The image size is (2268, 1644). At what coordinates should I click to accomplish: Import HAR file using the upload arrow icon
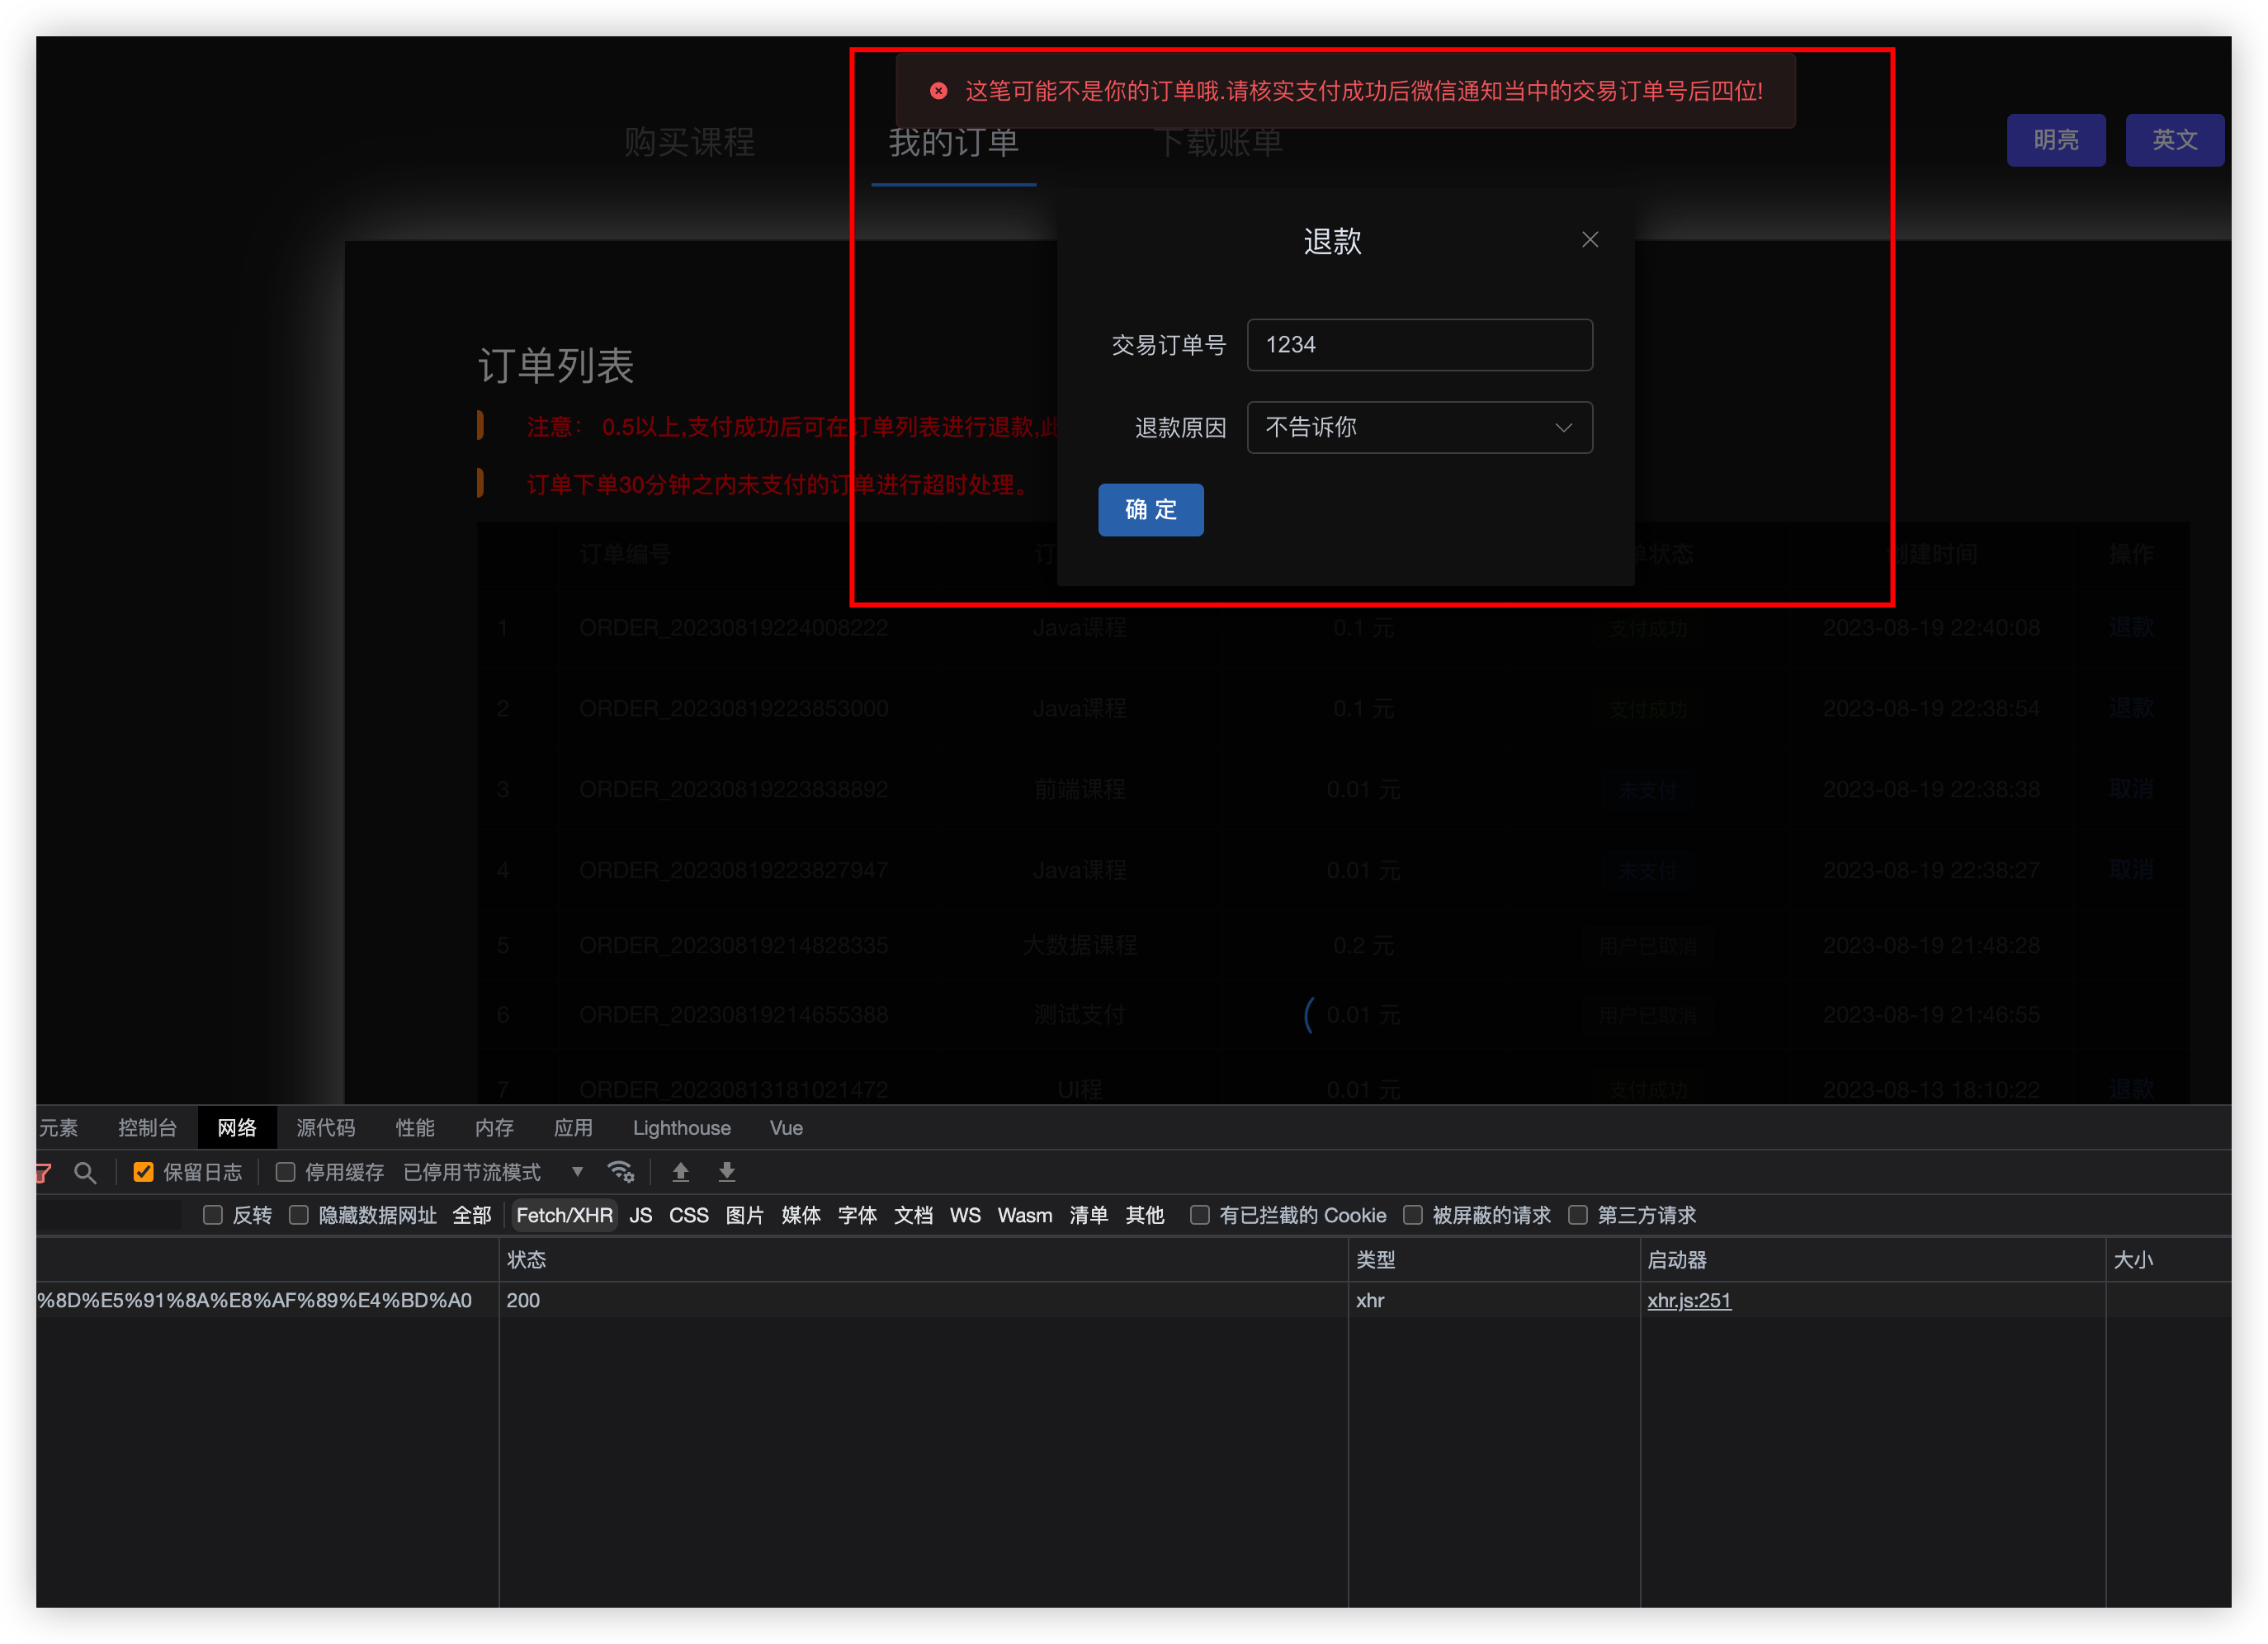[681, 1172]
